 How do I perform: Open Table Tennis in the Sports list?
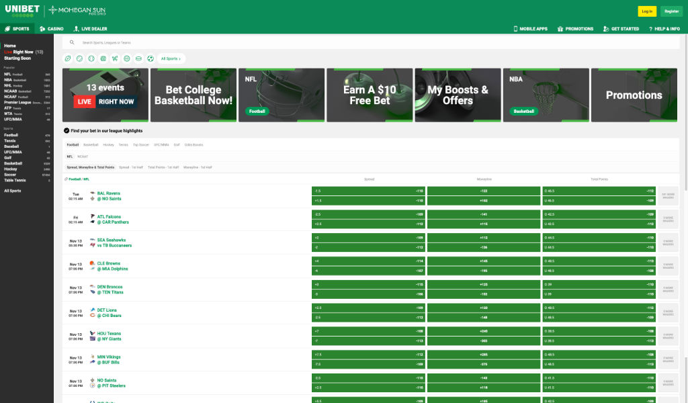[27, 180]
